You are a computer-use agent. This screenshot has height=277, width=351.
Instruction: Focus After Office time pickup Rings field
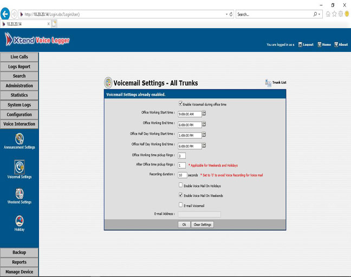[x=182, y=166]
